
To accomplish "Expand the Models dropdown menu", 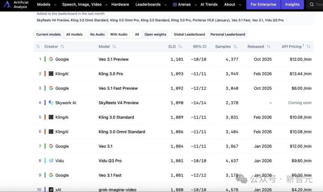I will click(x=47, y=4).
